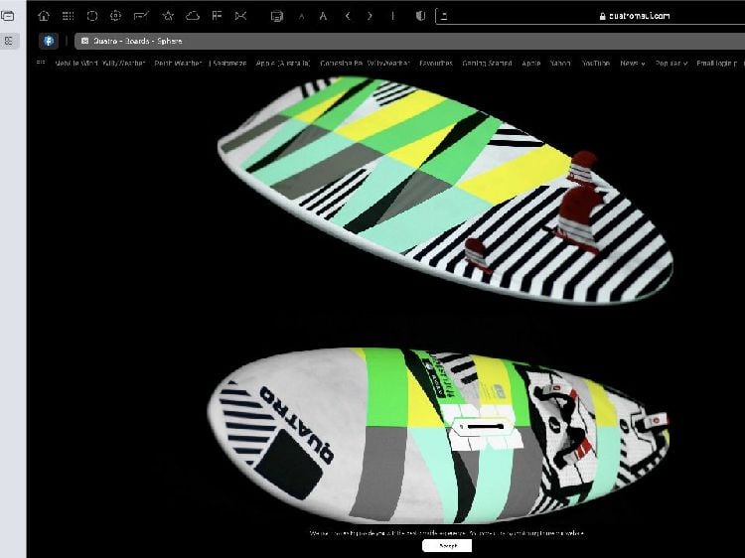Open the Yahoo bookmark

560,63
